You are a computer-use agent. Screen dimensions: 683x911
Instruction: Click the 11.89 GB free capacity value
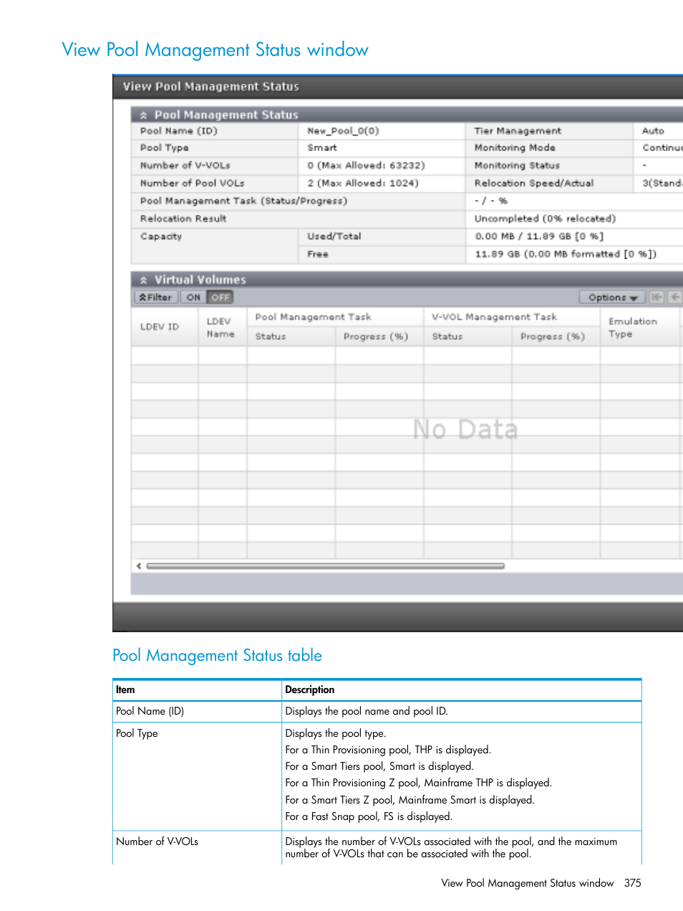(x=566, y=254)
